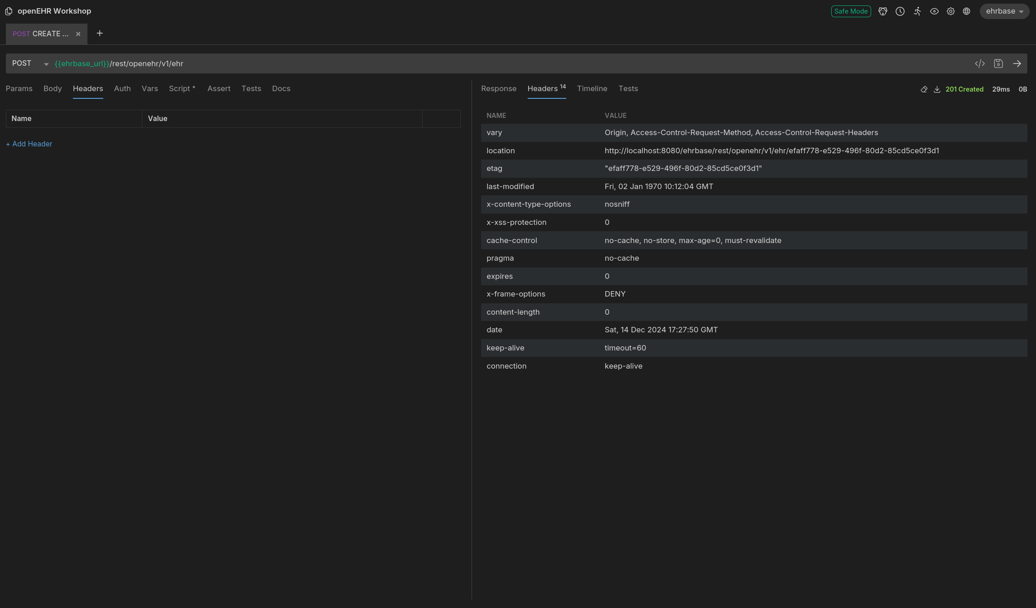Screen dimensions: 1036x608
Task: Open the runner icon in top bar
Action: 917,11
